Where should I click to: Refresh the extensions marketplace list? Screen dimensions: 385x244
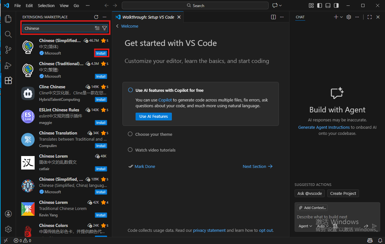click(x=96, y=17)
